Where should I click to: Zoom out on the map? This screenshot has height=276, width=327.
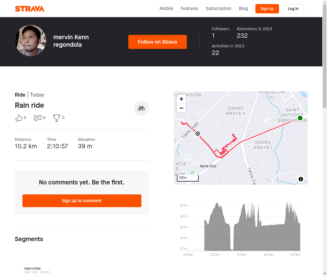click(181, 108)
